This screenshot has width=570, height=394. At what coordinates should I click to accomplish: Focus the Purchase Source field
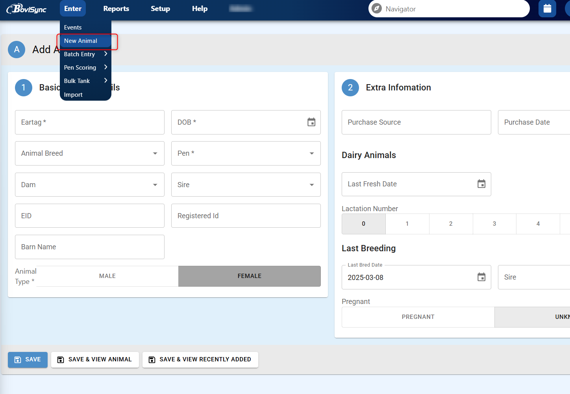click(416, 122)
